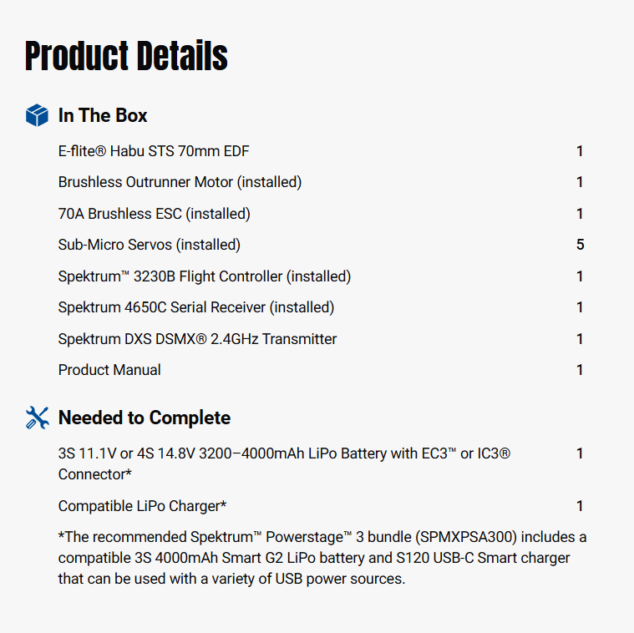Select the Compatible LiPo Charger item
634x633 pixels.
pos(142,506)
